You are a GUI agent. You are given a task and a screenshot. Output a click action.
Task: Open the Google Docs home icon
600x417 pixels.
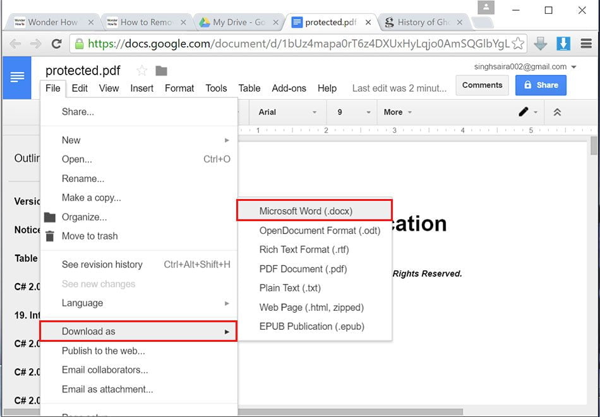click(17, 78)
